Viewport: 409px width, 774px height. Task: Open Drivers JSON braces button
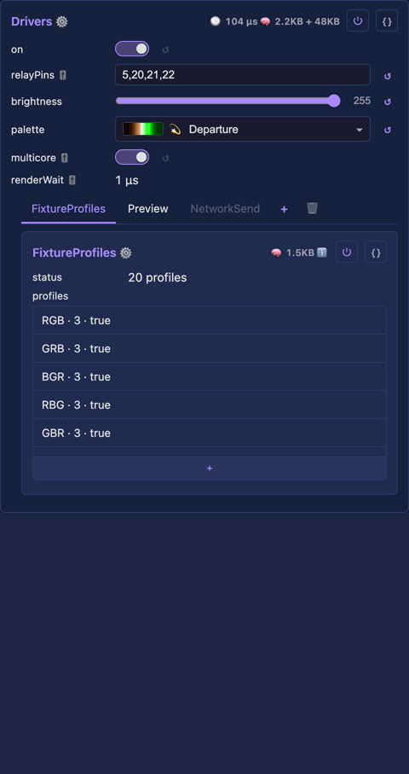point(387,20)
